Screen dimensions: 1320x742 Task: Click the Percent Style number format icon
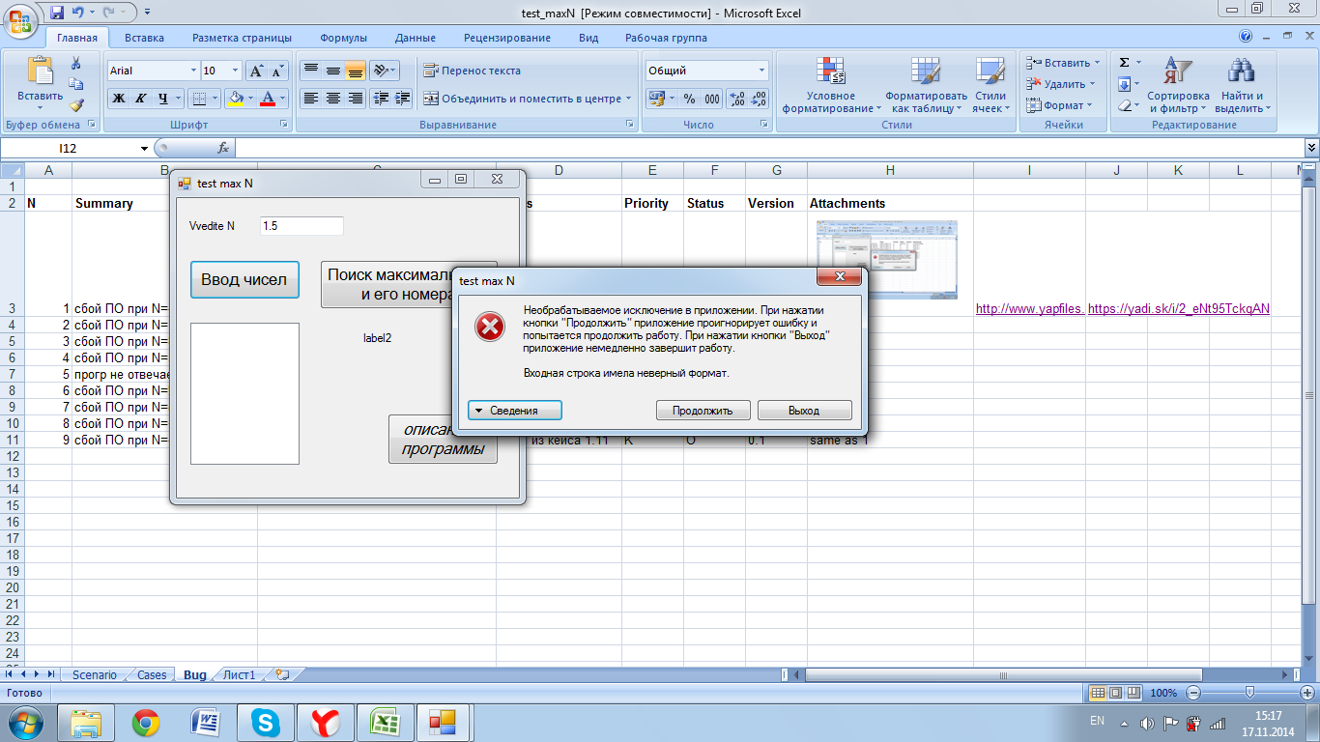pos(689,99)
